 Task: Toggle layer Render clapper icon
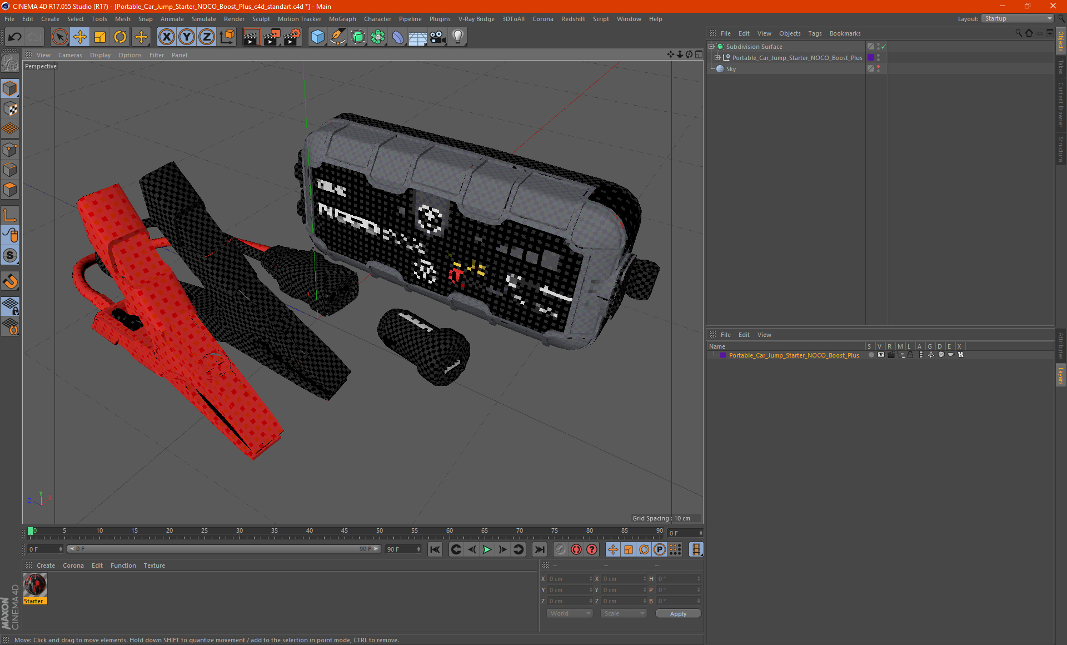click(891, 355)
